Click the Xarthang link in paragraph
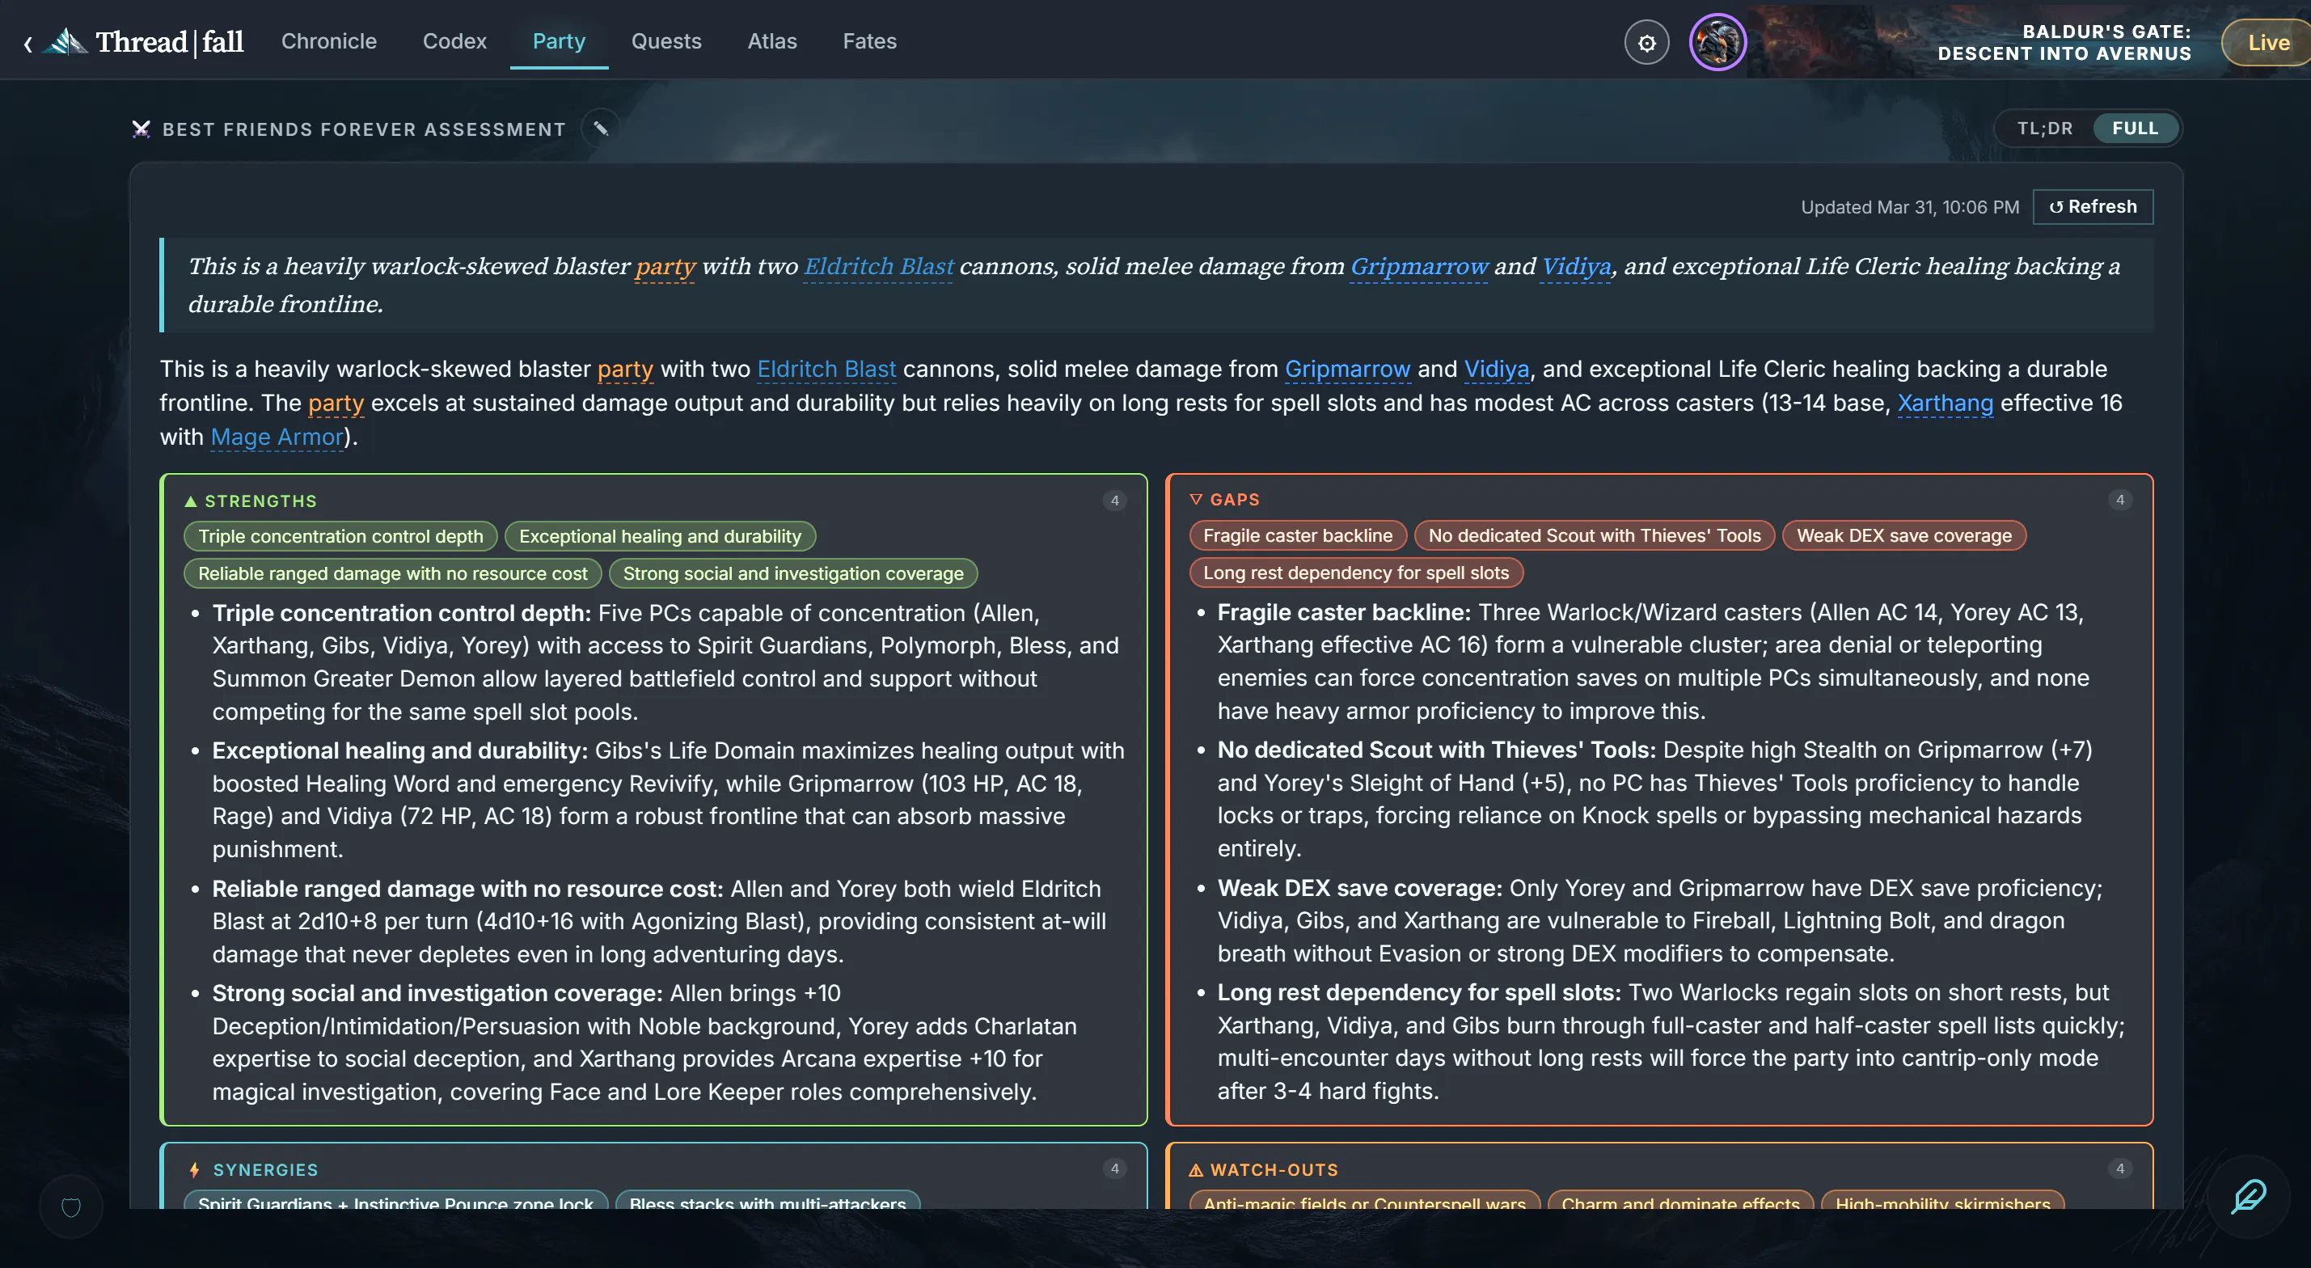 [x=1945, y=403]
